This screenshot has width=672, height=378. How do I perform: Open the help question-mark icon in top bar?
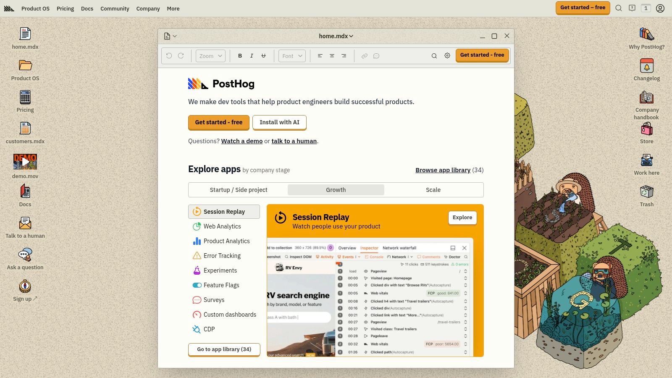[x=632, y=8]
